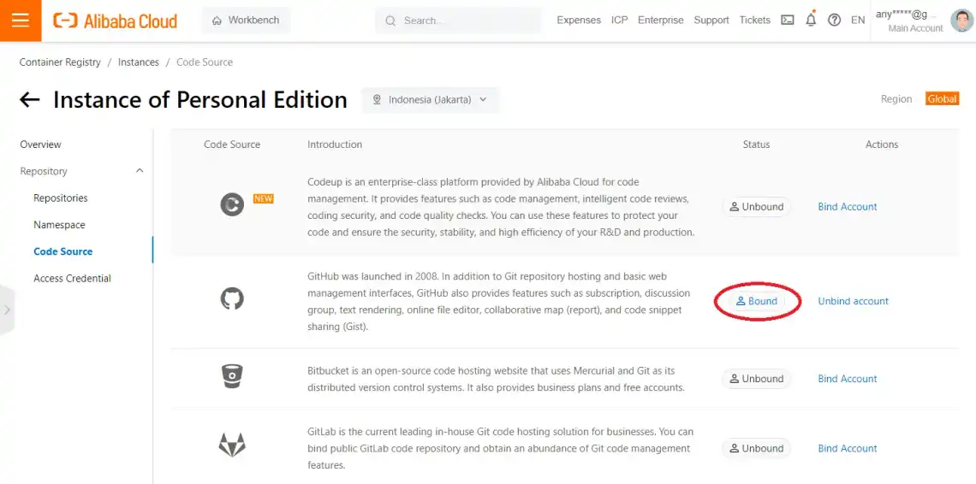Go to Instances breadcrumb
976x484 pixels.
[x=138, y=62]
